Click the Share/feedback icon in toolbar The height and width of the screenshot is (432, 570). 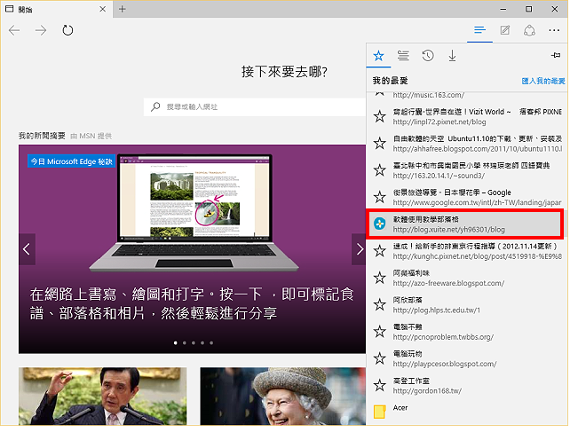click(x=529, y=30)
